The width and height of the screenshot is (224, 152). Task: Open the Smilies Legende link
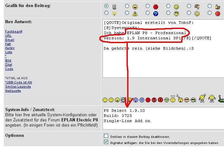(x=18, y=87)
